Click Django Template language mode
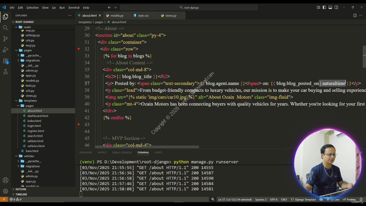The image size is (366, 206). [305, 199]
